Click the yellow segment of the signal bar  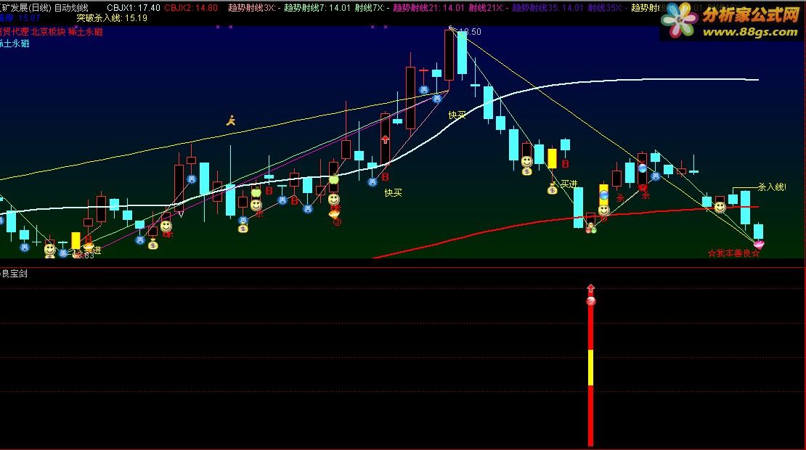click(590, 367)
